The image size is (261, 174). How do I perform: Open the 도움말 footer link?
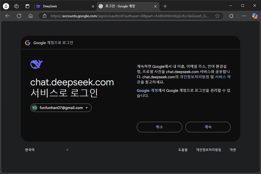click(183, 150)
